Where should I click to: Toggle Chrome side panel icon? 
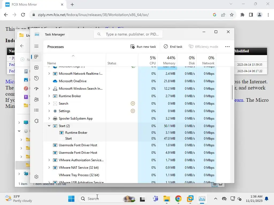pos(251,15)
